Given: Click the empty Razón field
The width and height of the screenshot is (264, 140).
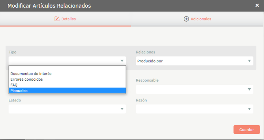Looking at the screenshot, I should click(x=195, y=109).
